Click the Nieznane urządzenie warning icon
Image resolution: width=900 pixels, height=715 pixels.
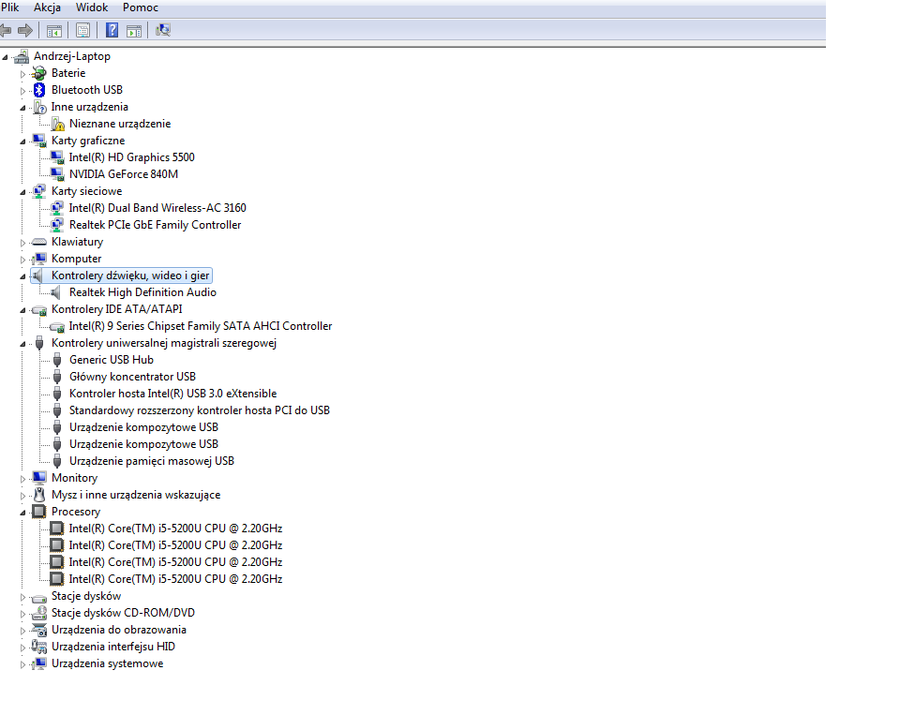coord(57,124)
